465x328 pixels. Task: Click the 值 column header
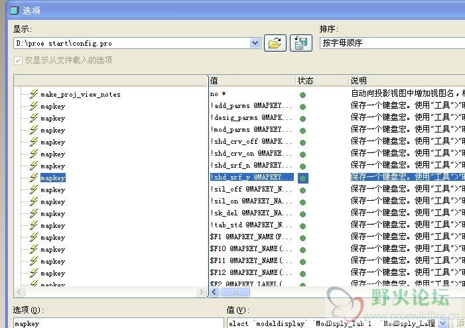[252, 81]
